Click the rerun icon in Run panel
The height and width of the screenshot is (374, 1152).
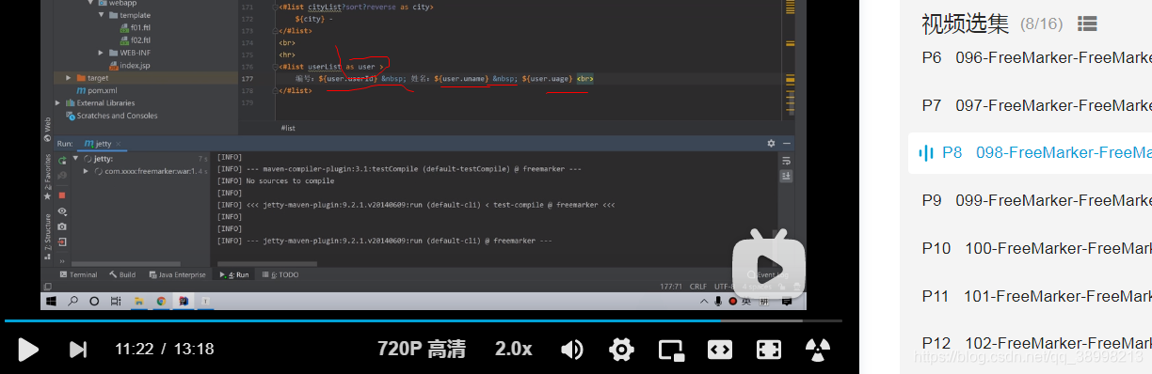pos(62,161)
